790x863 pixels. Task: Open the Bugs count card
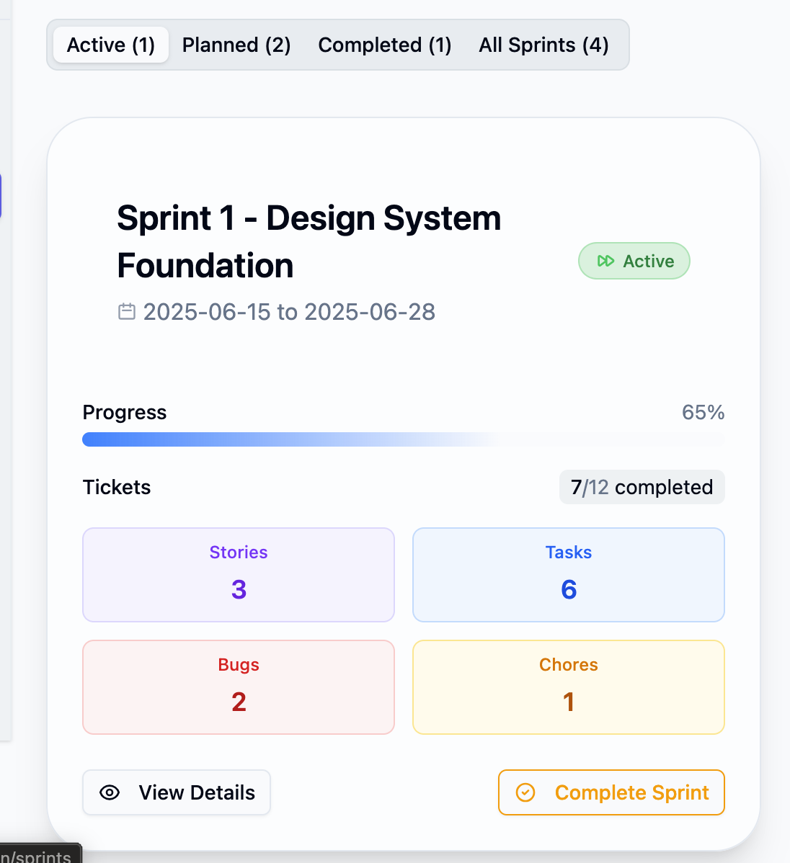click(239, 687)
